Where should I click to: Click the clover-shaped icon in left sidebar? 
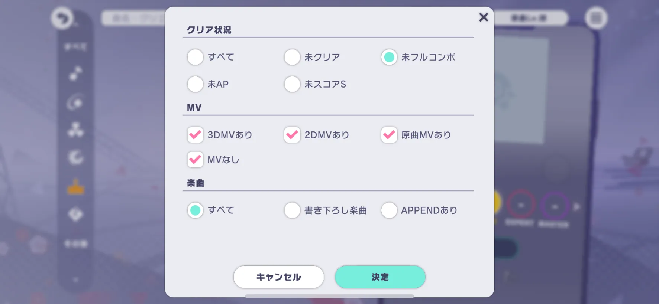pos(75,130)
